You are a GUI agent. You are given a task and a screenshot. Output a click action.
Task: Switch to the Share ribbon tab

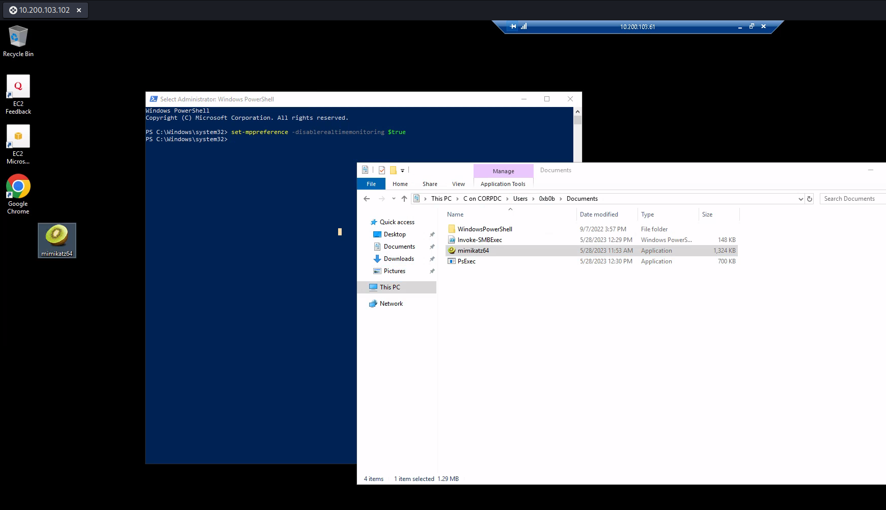(x=430, y=184)
